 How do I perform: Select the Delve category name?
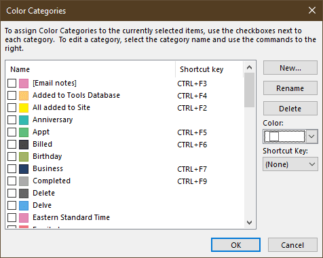[x=42, y=205]
